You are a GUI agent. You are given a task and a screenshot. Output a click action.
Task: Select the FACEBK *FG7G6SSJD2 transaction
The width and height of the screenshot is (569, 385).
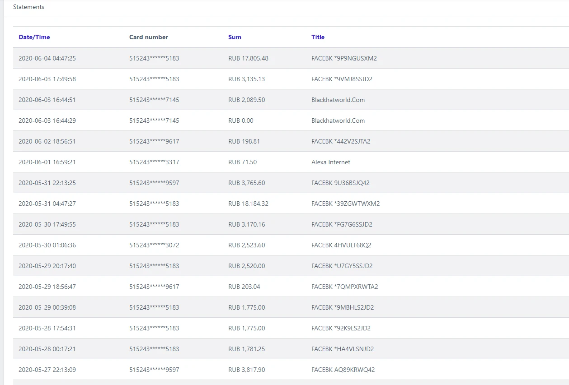(x=291, y=224)
